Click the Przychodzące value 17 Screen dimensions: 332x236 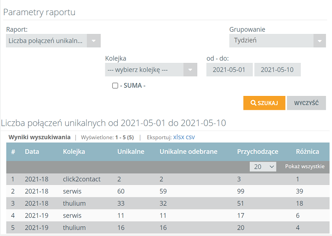(240, 215)
